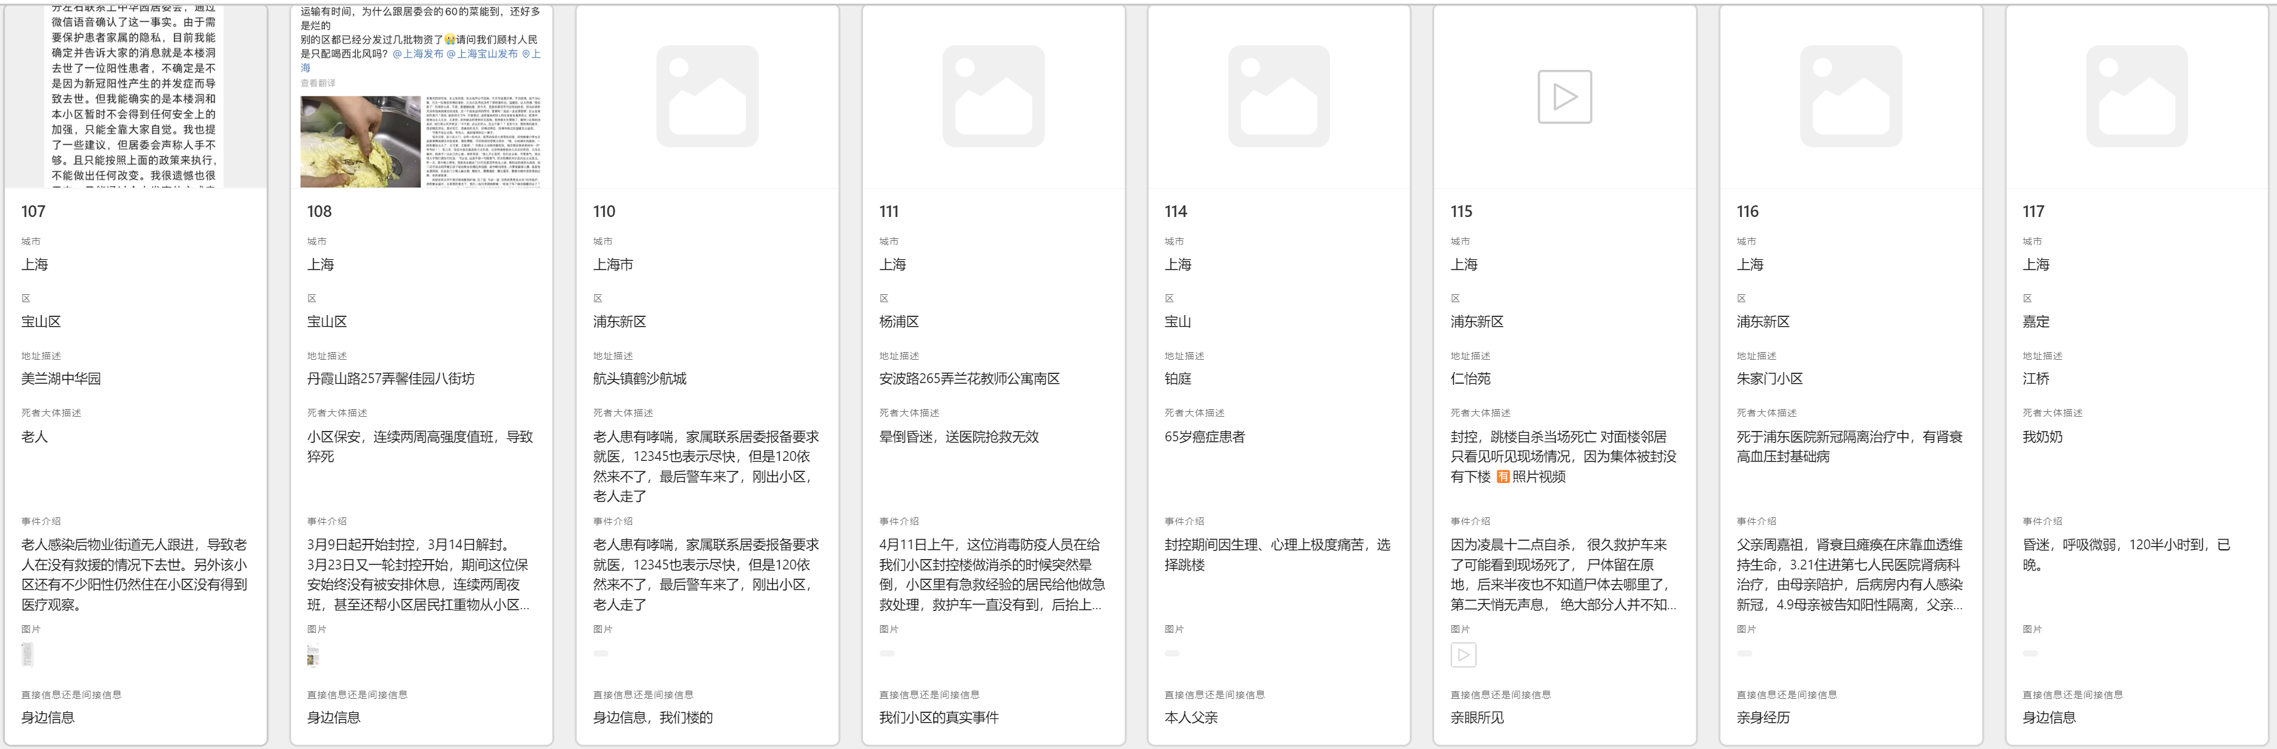Screen dimensions: 2277x749
Task: Open card titled 107
Action: click(34, 211)
